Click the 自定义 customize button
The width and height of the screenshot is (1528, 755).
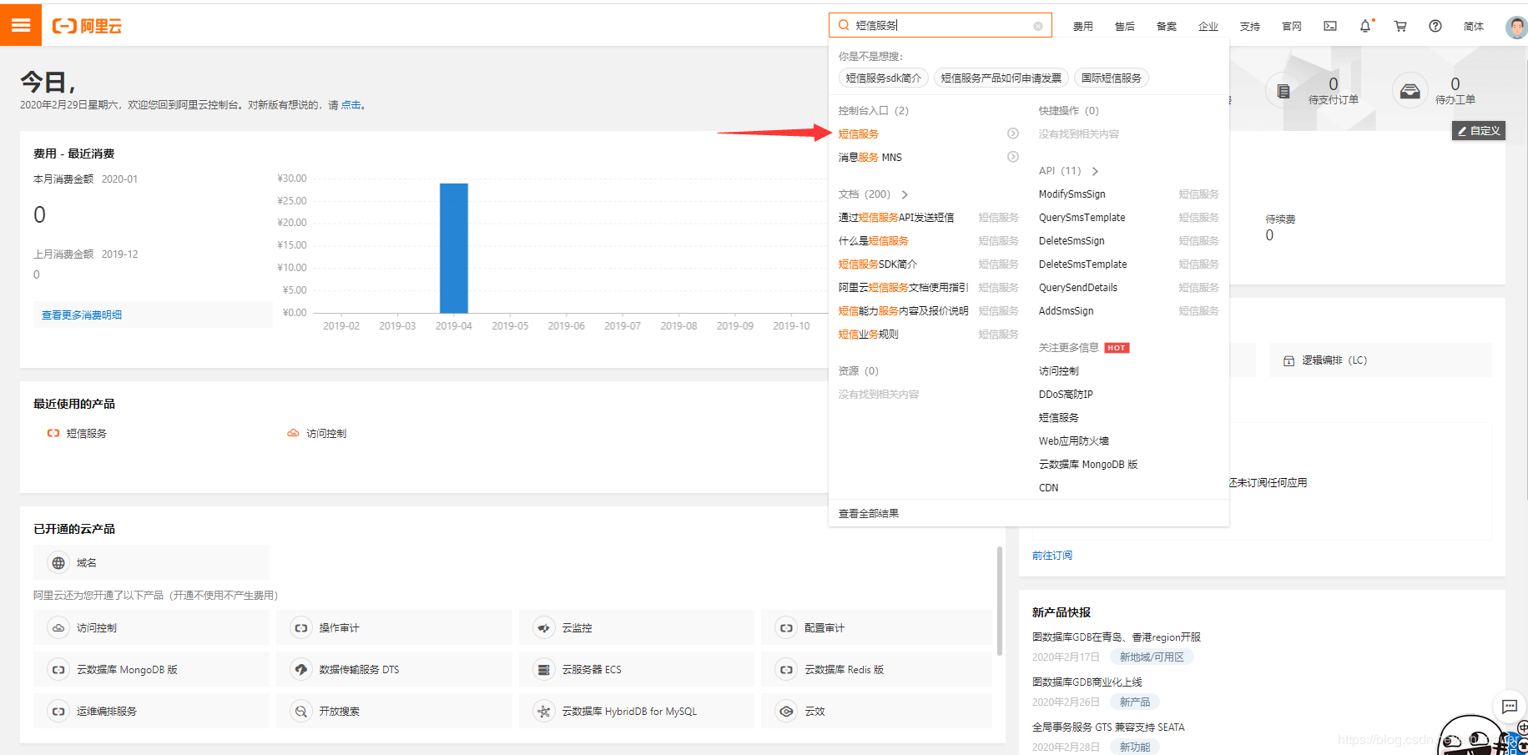pyautogui.click(x=1479, y=131)
